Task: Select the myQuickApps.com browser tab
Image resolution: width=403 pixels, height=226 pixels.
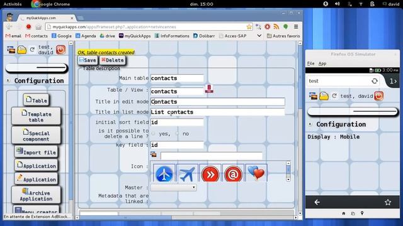Action: [x=46, y=18]
